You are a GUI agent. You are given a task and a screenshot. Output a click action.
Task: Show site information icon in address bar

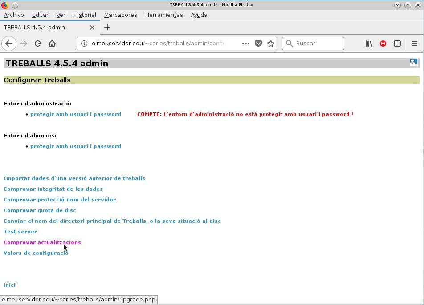coord(84,44)
